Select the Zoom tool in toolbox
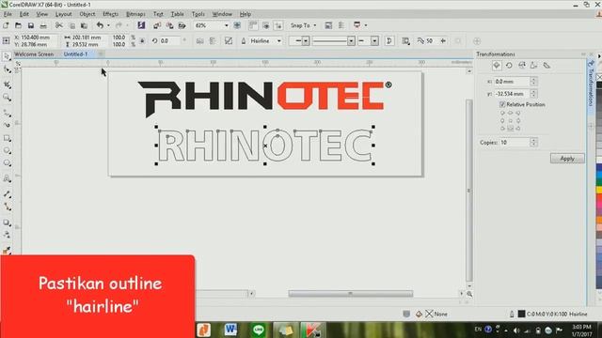 click(x=7, y=98)
